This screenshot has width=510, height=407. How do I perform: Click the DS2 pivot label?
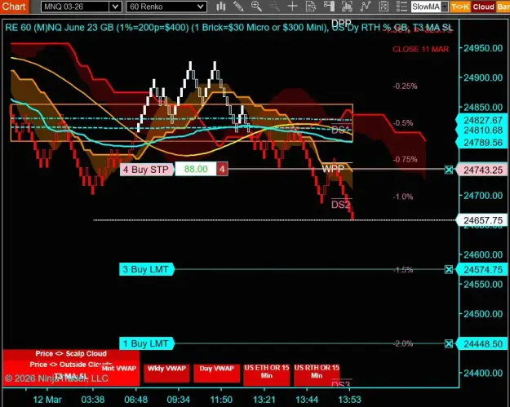tap(341, 205)
